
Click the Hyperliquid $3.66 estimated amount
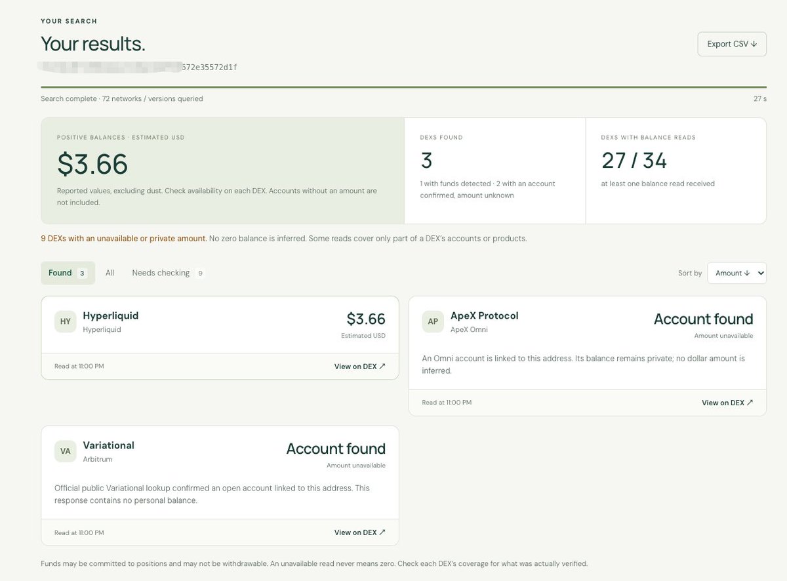366,319
